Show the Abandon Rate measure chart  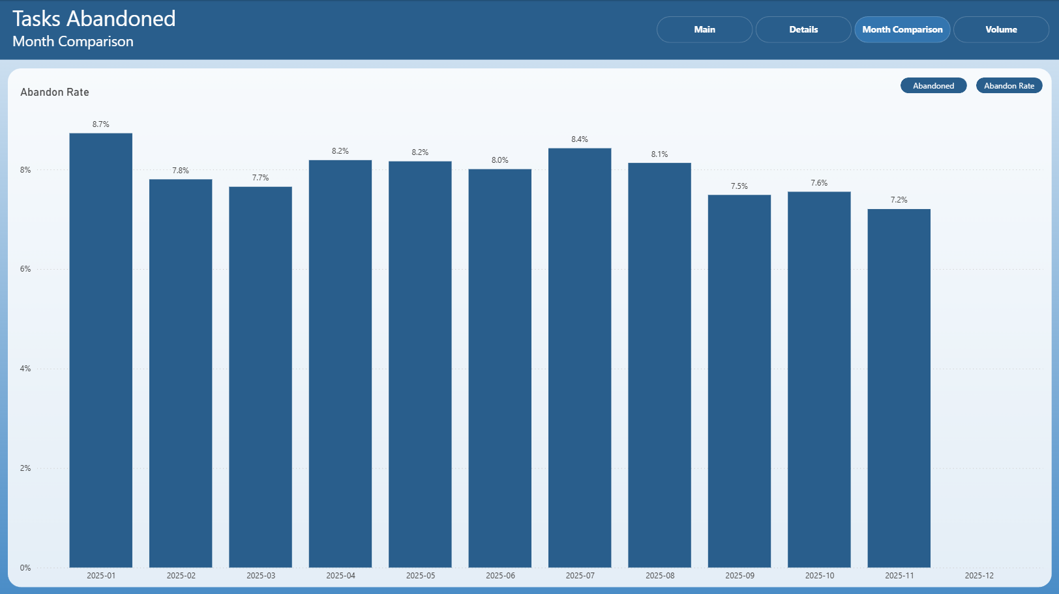1009,85
